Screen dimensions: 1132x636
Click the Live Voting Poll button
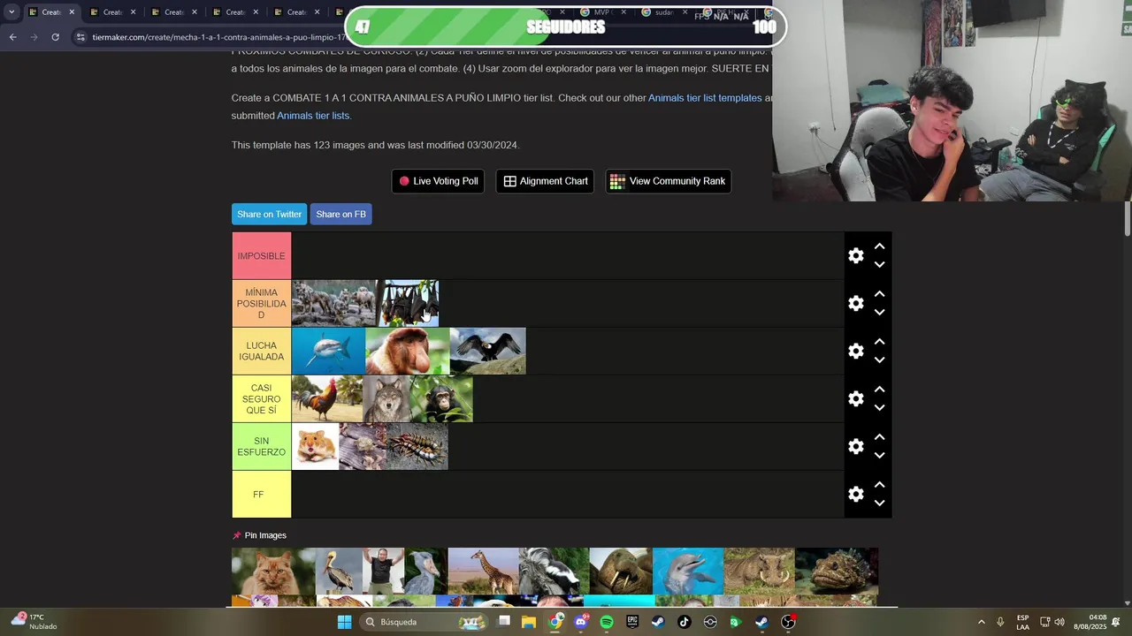[x=438, y=181]
